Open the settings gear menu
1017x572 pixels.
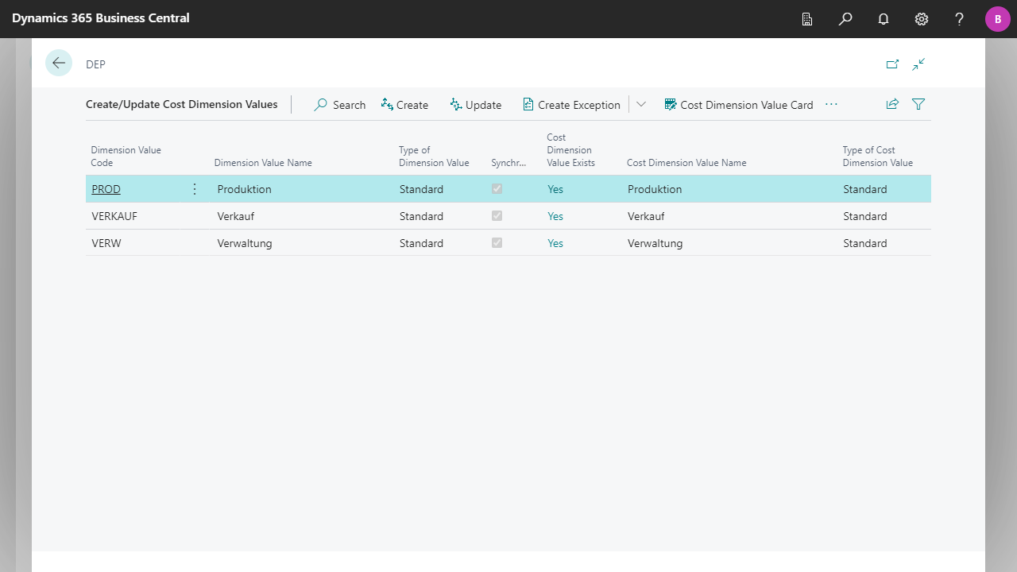click(x=922, y=19)
